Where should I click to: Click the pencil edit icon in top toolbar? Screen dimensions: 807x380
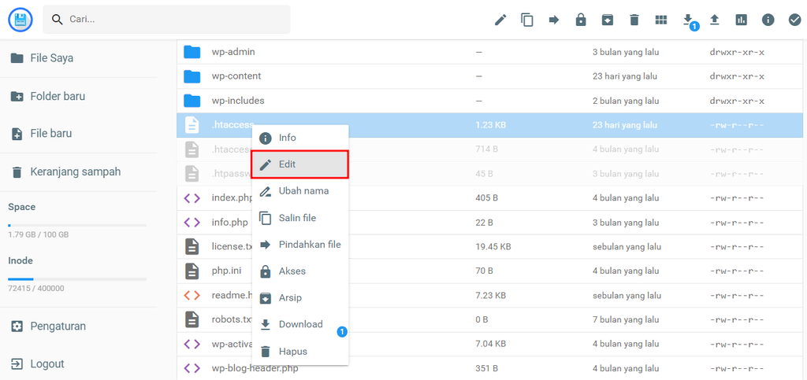coord(500,20)
